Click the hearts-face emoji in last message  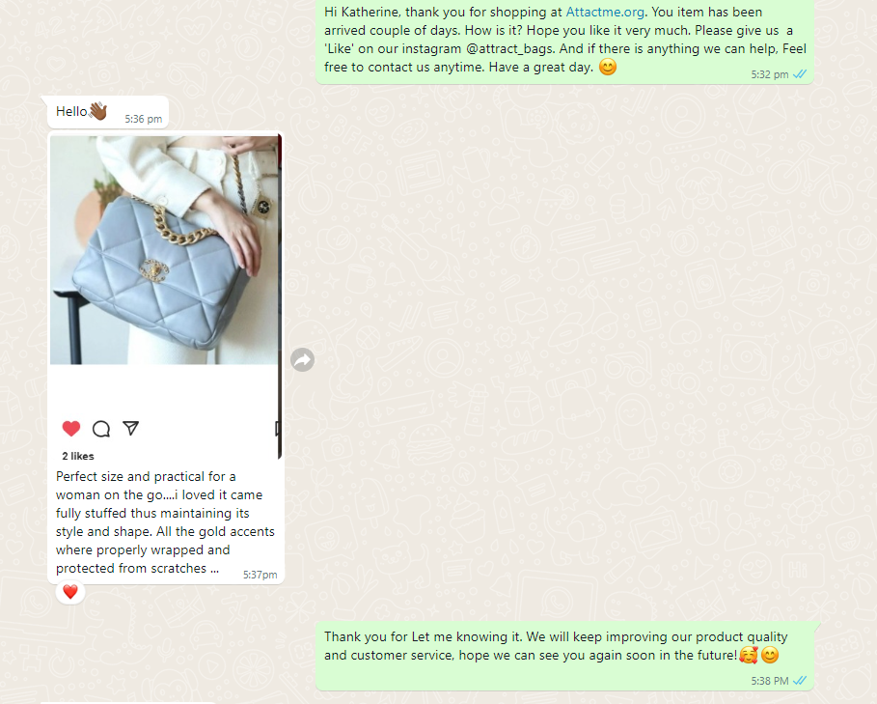(x=749, y=655)
